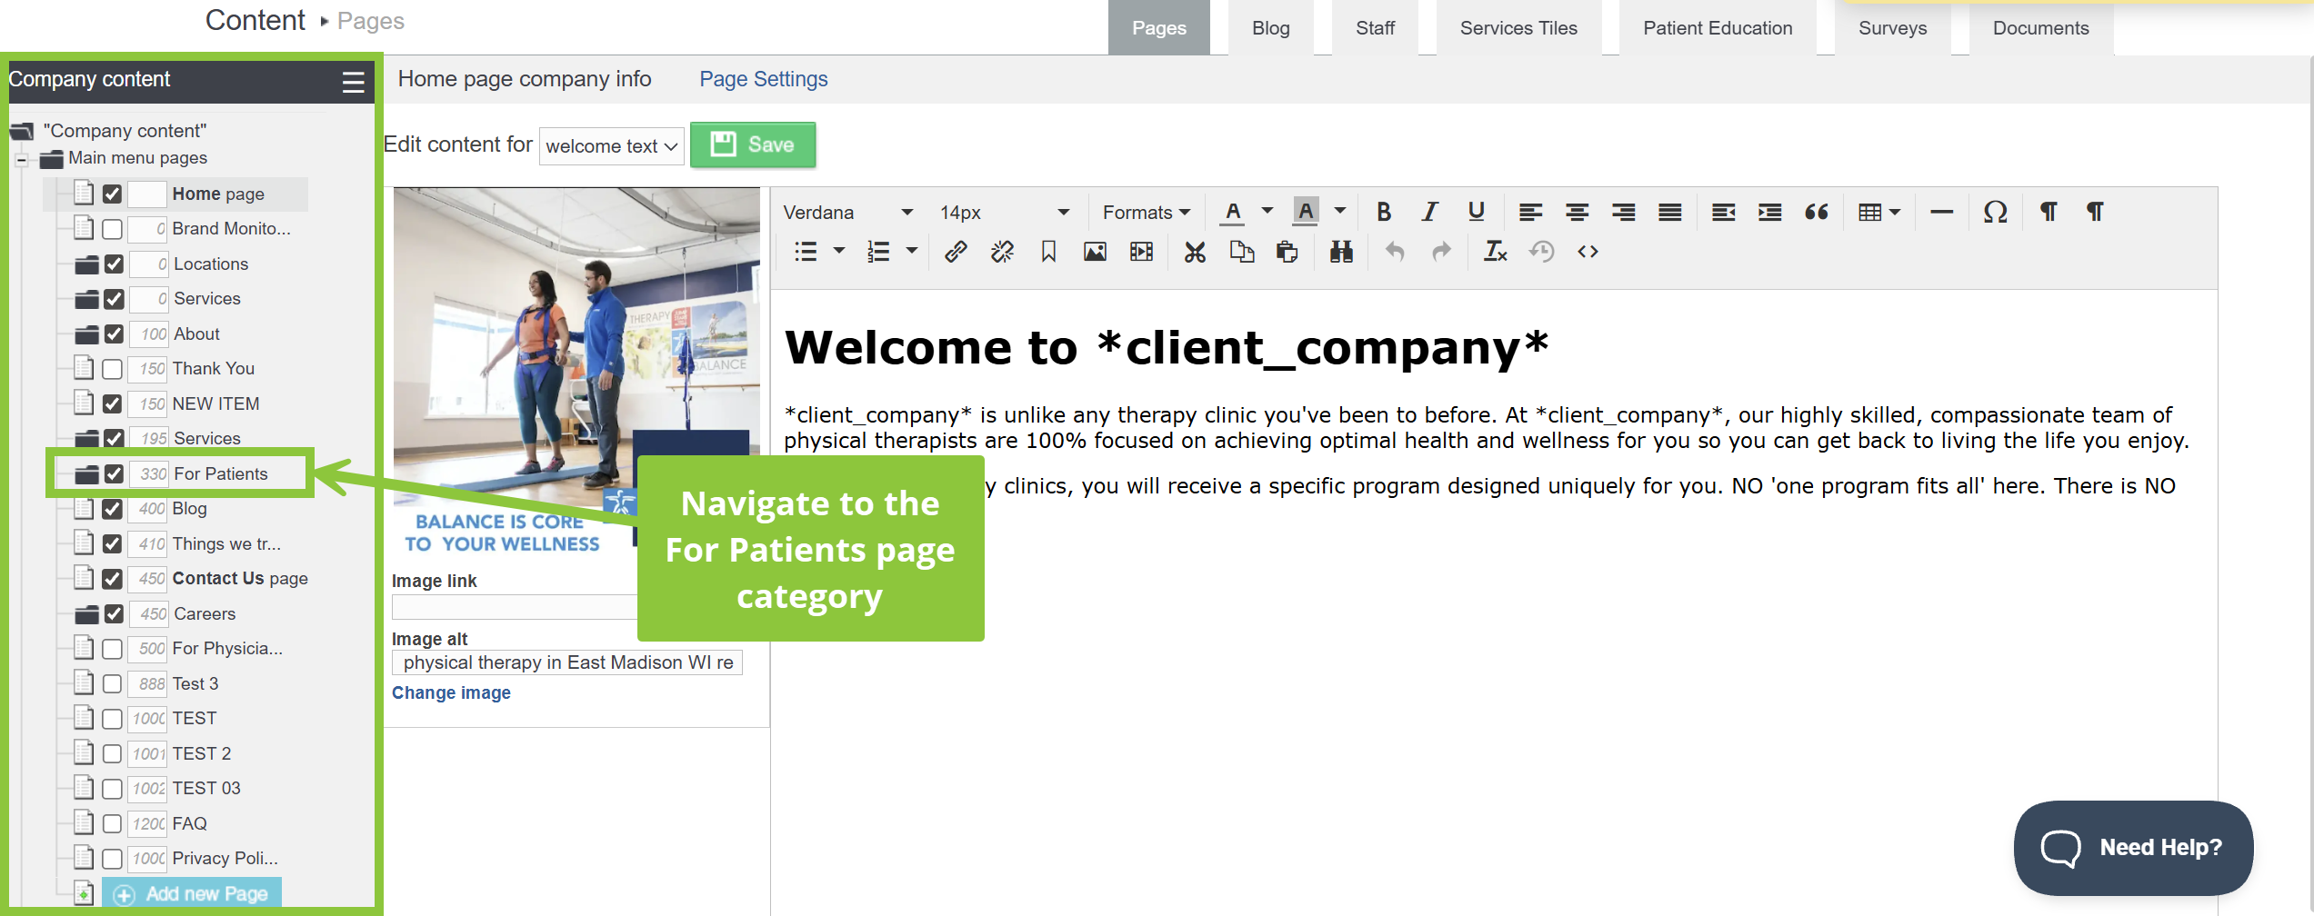The height and width of the screenshot is (916, 2314).
Task: Insert an image via the toolbar
Action: [1095, 252]
